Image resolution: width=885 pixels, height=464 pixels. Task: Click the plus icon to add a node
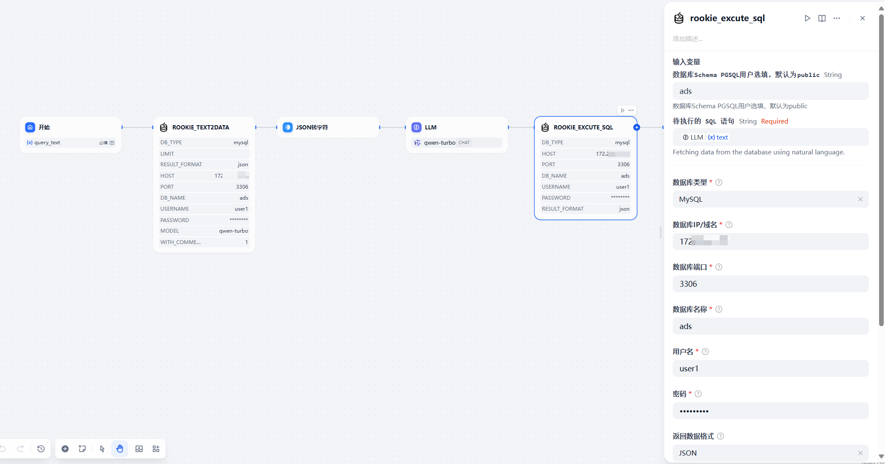65,449
